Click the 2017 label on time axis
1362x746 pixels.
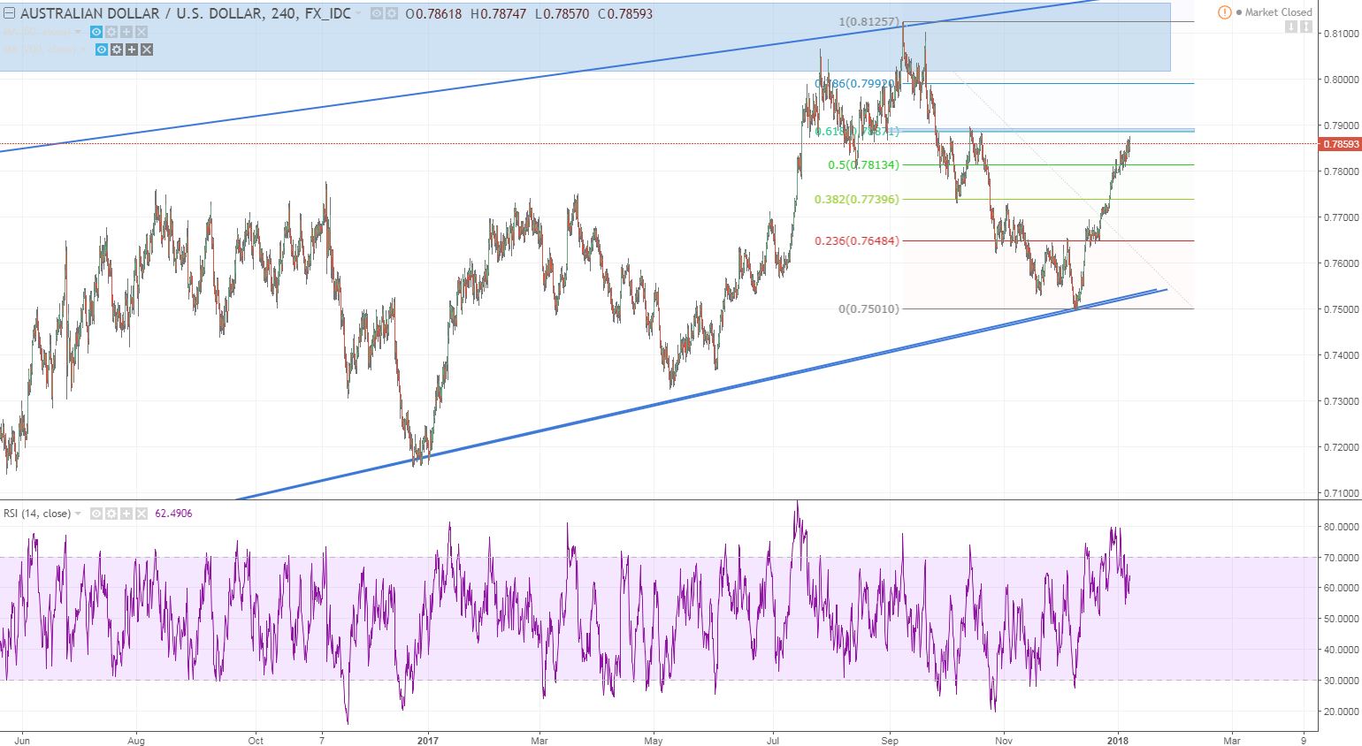click(x=428, y=741)
